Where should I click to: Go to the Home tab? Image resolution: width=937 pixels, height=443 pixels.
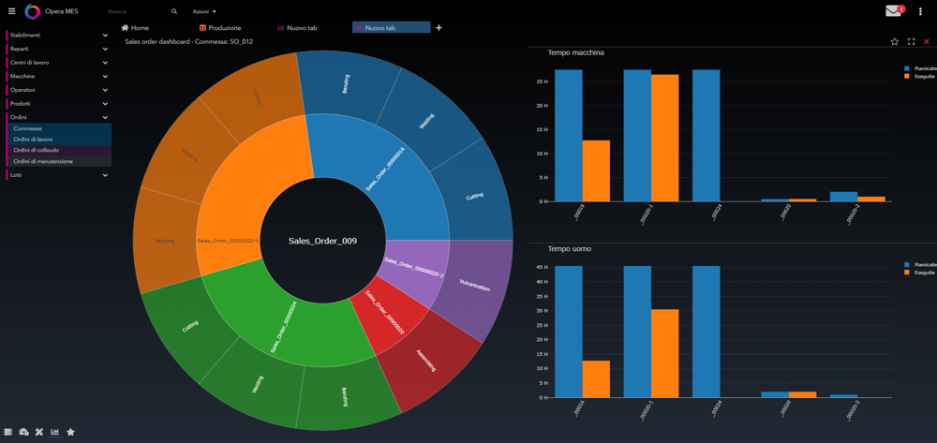[x=135, y=28]
